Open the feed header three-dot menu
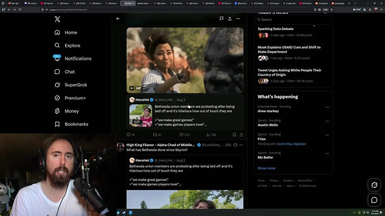The width and height of the screenshot is (385, 216). click(238, 19)
